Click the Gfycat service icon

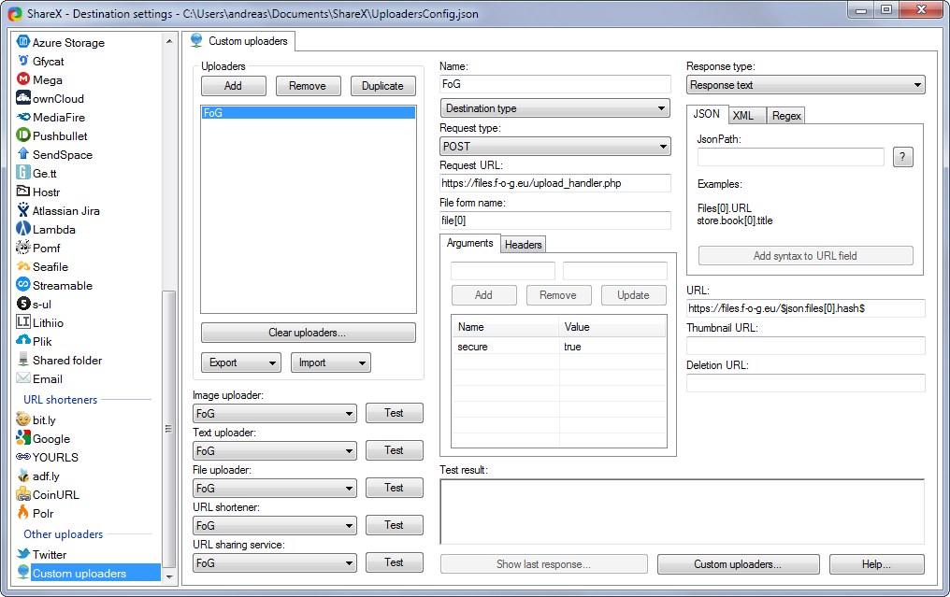pyautogui.click(x=23, y=61)
